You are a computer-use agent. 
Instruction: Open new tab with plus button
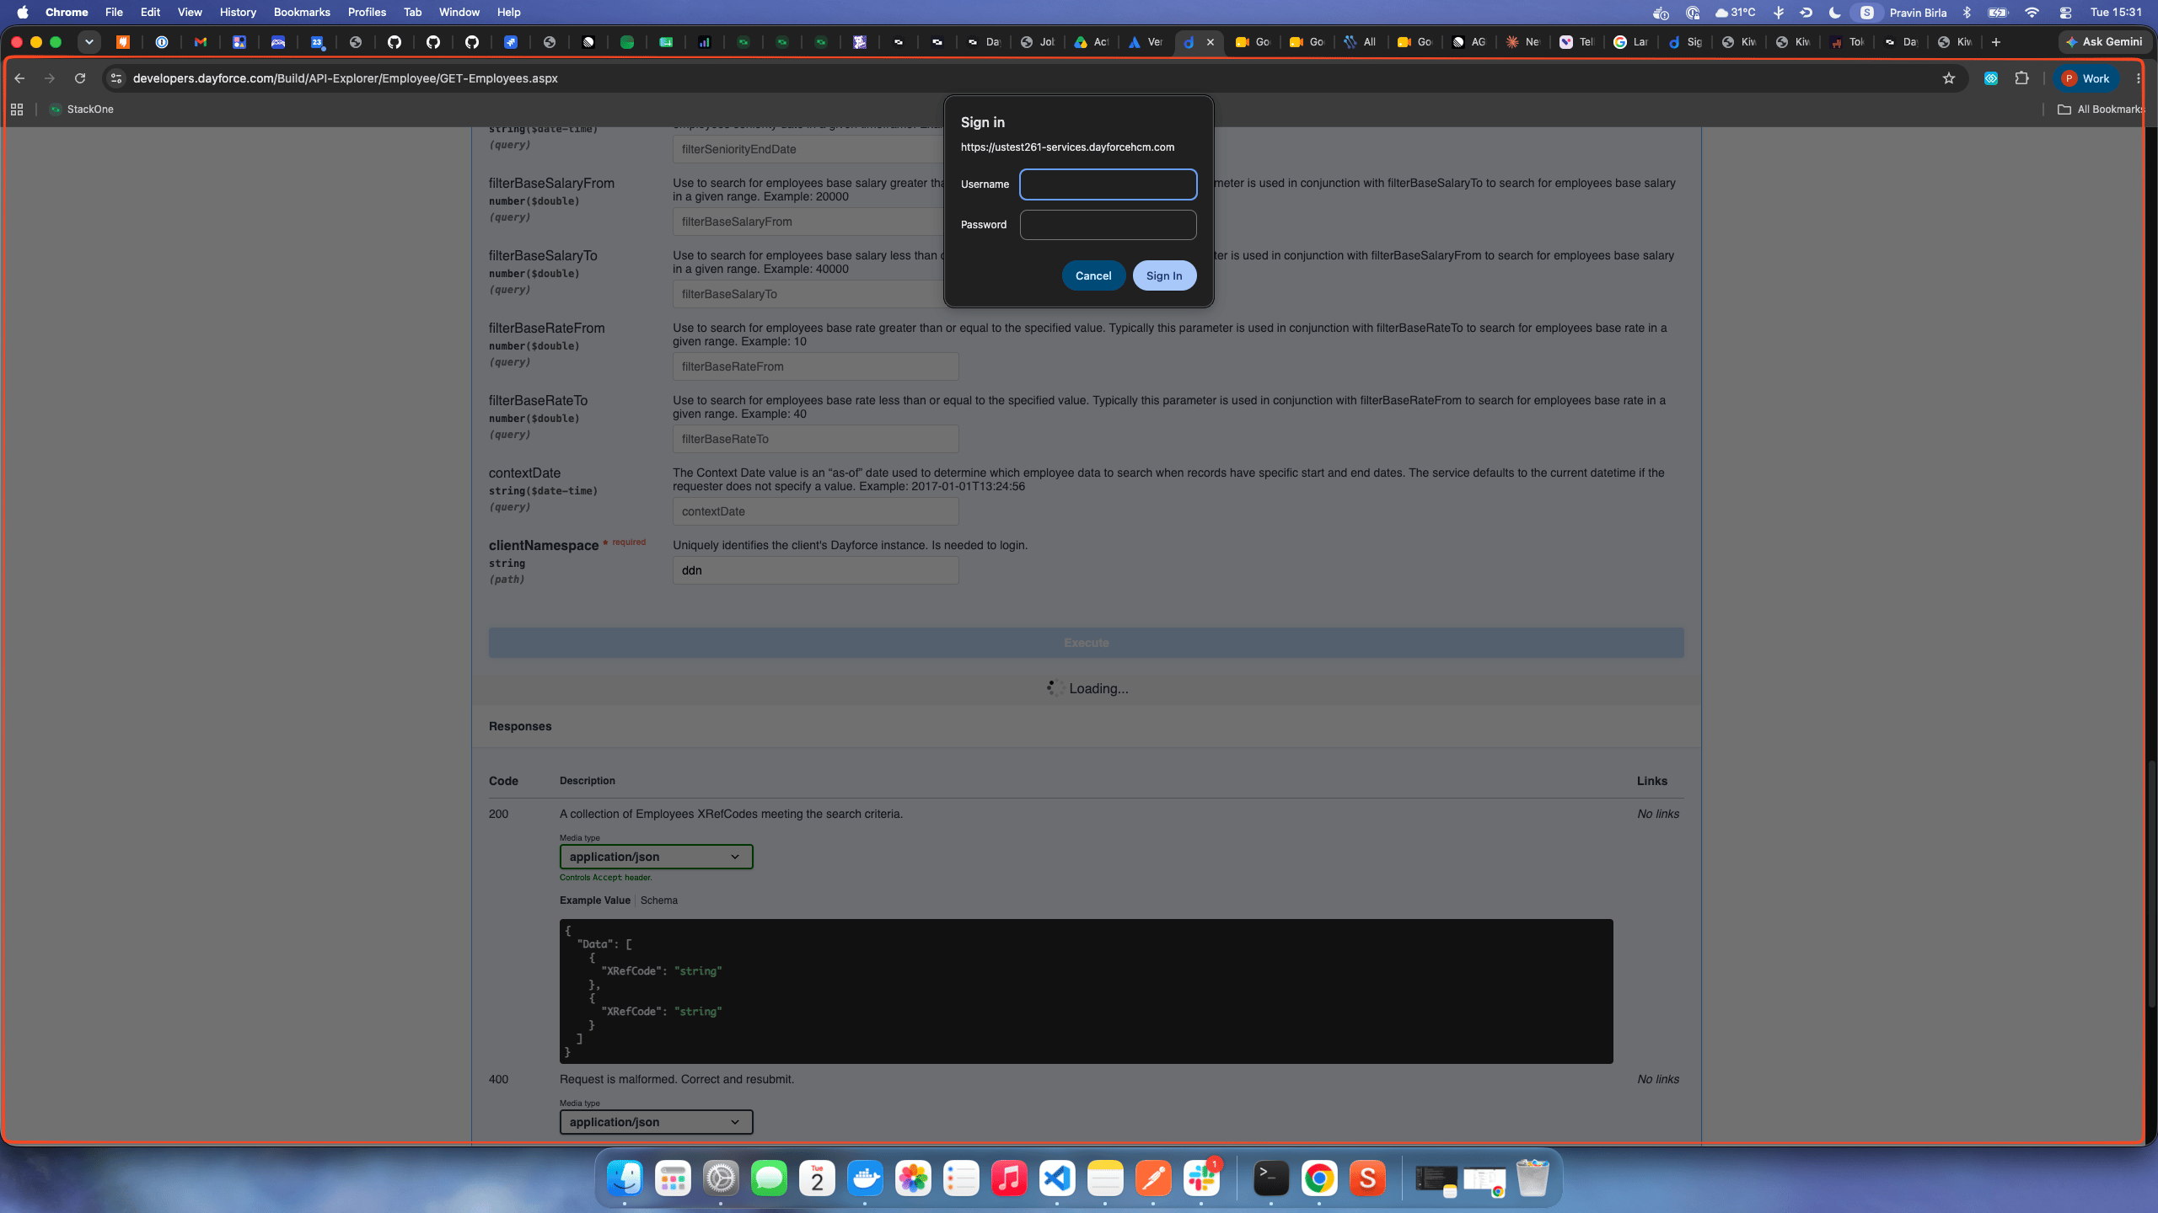[1995, 42]
